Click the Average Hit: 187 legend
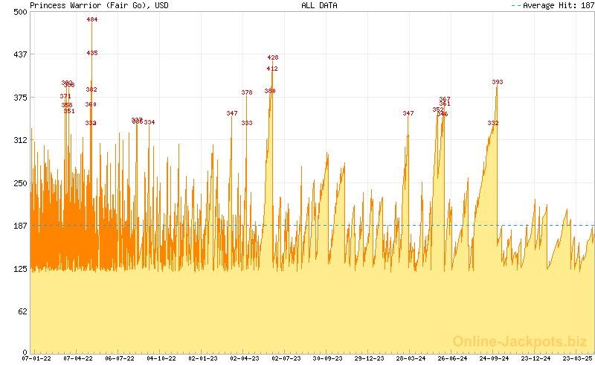The width and height of the screenshot is (595, 365). [552, 5]
